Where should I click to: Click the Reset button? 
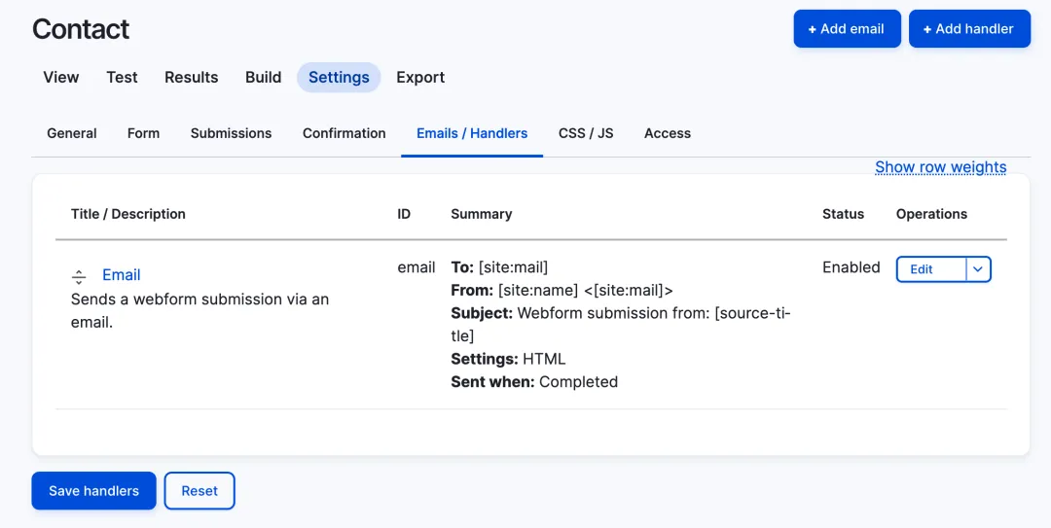pyautogui.click(x=199, y=491)
